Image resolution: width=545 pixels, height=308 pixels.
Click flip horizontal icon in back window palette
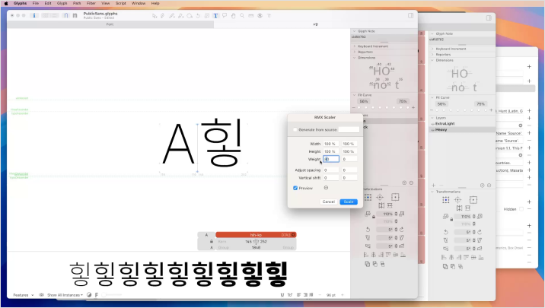click(x=459, y=208)
